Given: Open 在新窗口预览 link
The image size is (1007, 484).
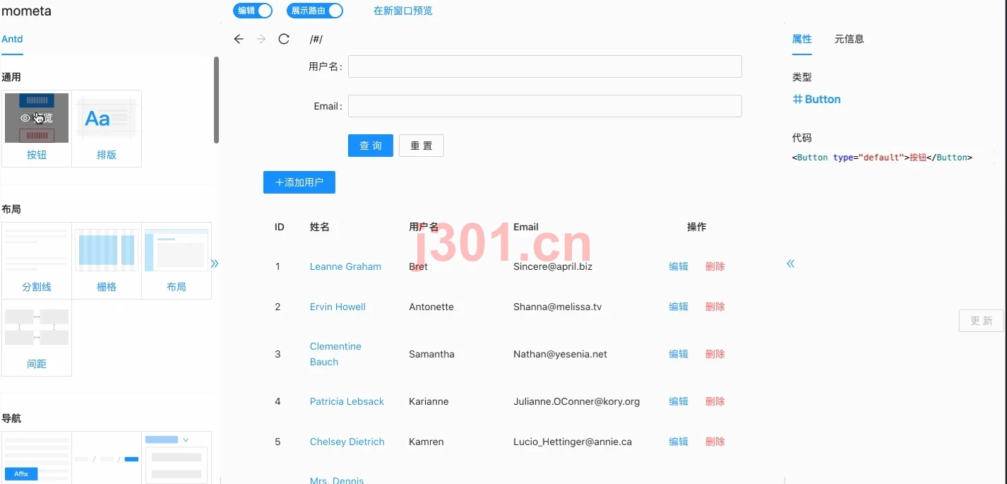Looking at the screenshot, I should (x=403, y=11).
